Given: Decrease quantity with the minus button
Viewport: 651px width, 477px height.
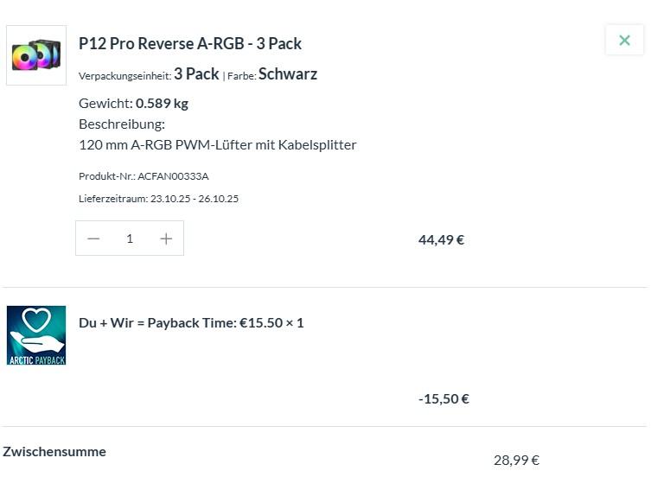Looking at the screenshot, I should tap(94, 238).
